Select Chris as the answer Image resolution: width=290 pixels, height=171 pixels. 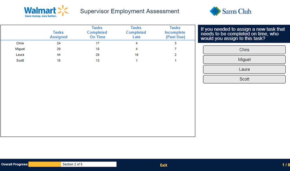[244, 50]
